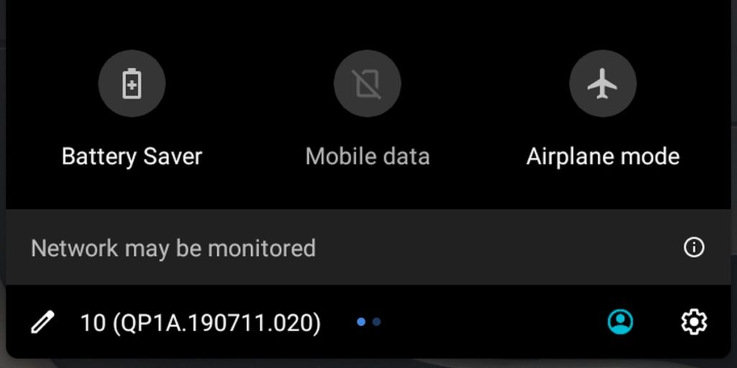Open Settings via the gear icon
Screen dimensions: 737x368
(x=694, y=322)
